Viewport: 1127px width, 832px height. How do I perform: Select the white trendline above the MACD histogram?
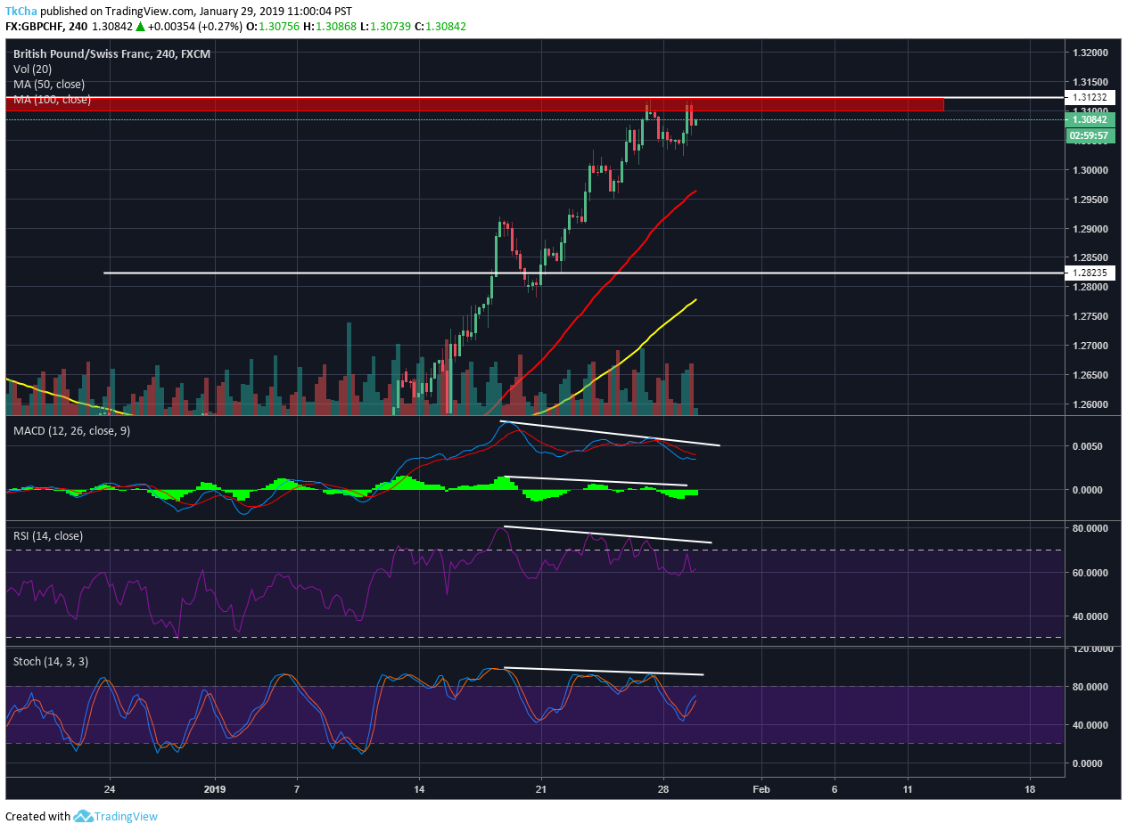pos(596,481)
